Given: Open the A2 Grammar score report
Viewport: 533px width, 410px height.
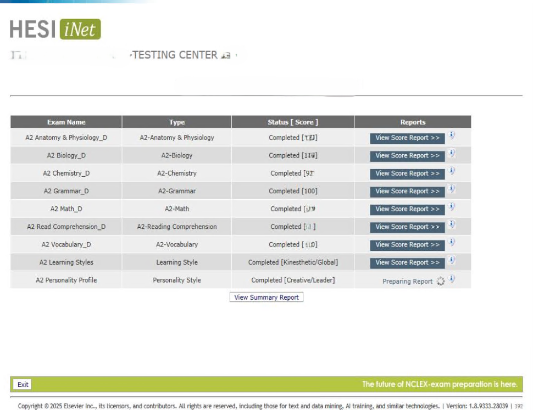Looking at the screenshot, I should tap(407, 192).
